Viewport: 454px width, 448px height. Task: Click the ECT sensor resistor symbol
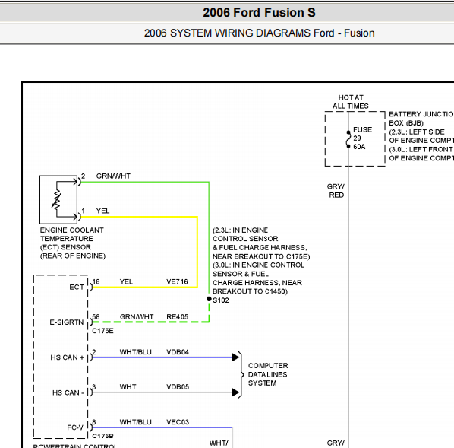[x=56, y=199]
